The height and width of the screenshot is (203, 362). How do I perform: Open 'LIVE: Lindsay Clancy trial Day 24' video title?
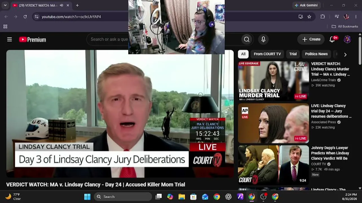click(331, 111)
